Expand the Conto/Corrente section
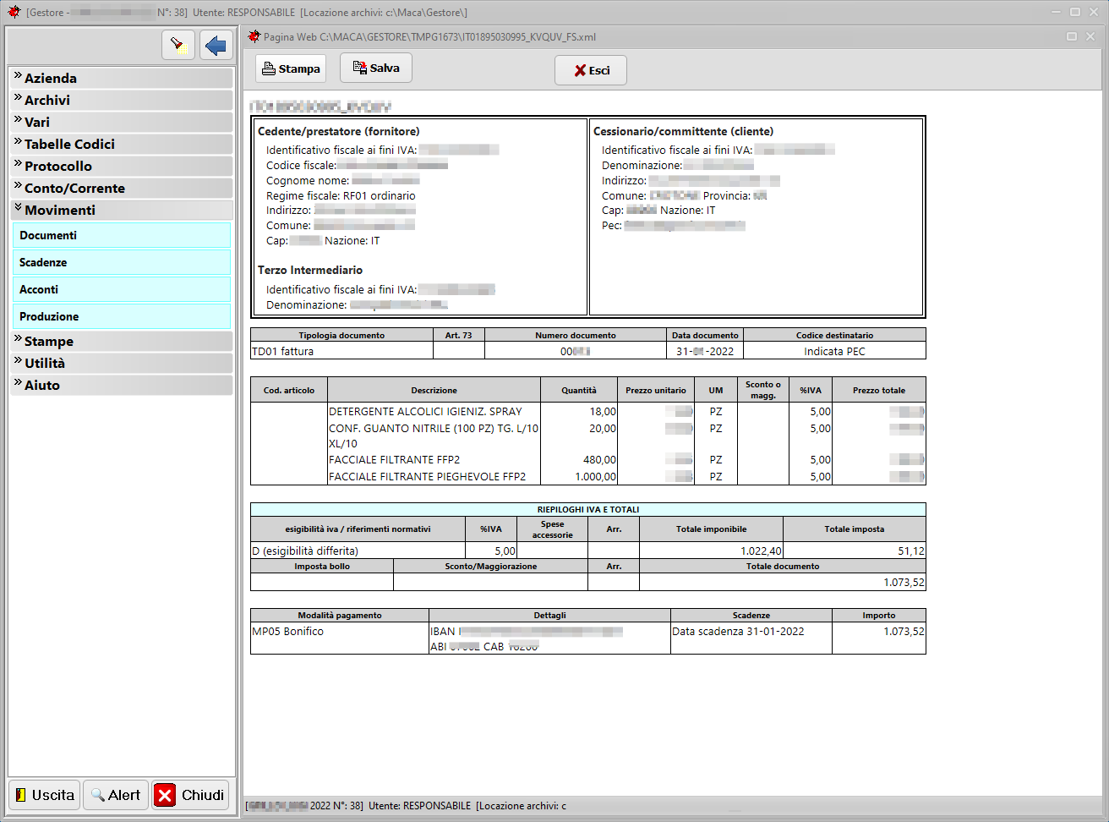The height and width of the screenshot is (822, 1109). (x=121, y=188)
